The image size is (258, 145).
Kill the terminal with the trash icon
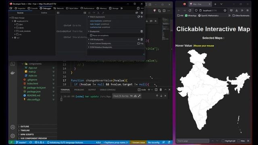coord(161,89)
